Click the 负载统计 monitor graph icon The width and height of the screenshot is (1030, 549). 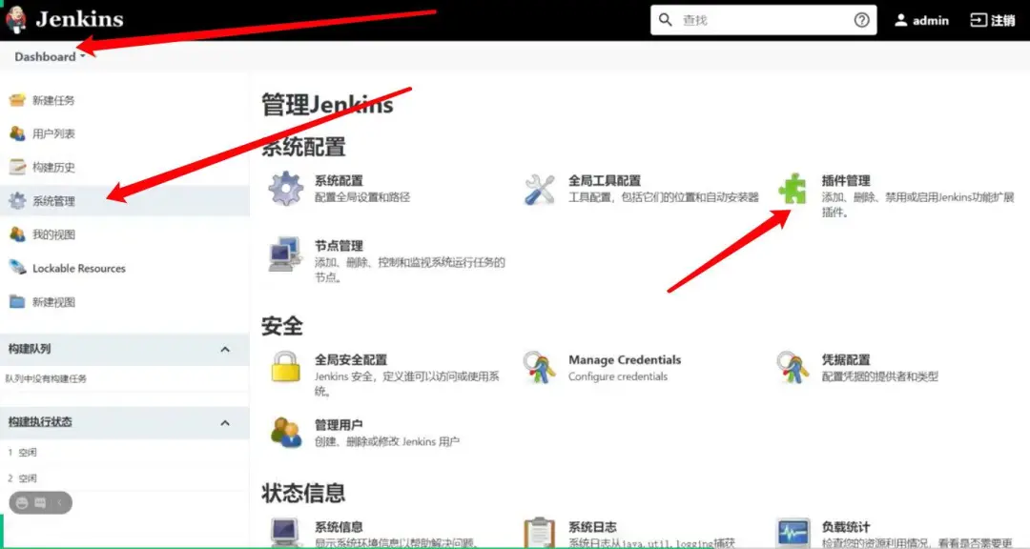point(793,533)
